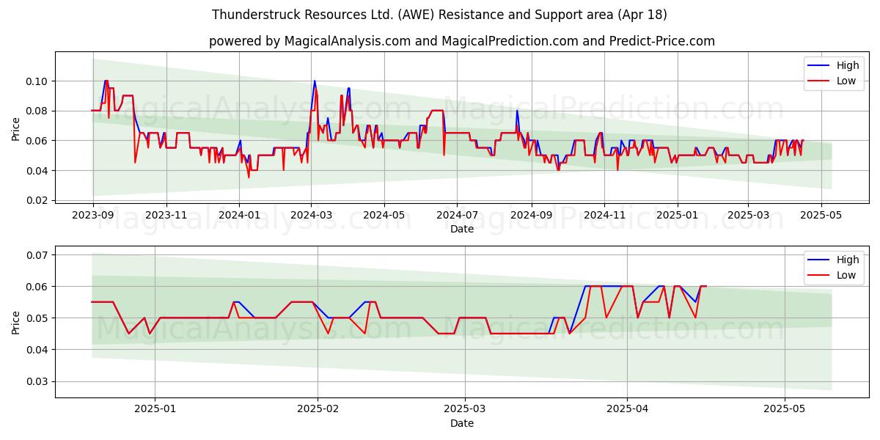Click the blue line swatch in upper legend
The width and height of the screenshot is (880, 440).
coord(819,66)
